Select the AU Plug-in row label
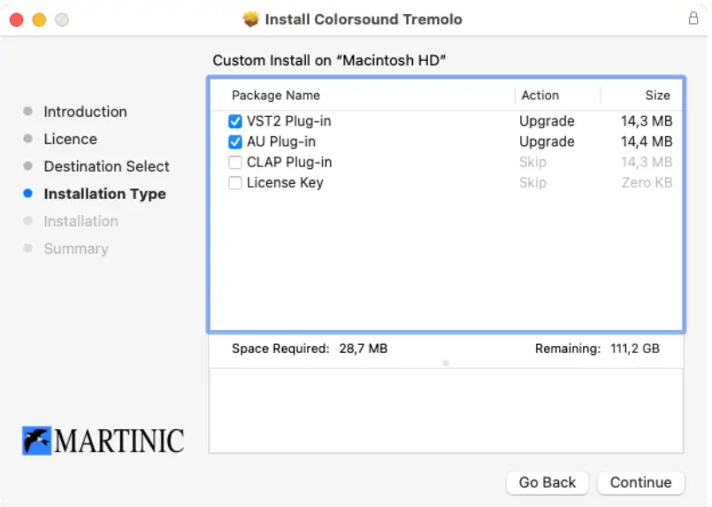 point(280,142)
